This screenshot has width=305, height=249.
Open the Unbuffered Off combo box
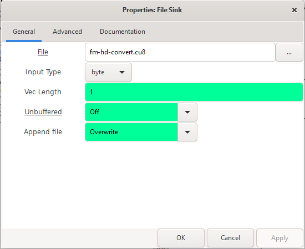pos(141,112)
